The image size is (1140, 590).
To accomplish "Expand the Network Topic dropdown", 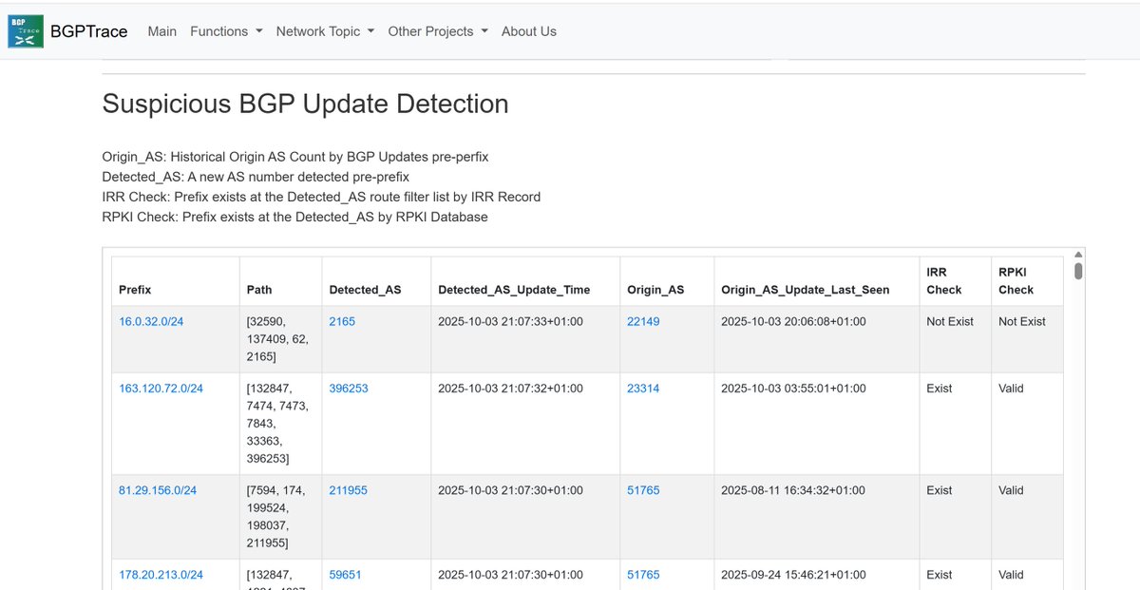I will [325, 31].
